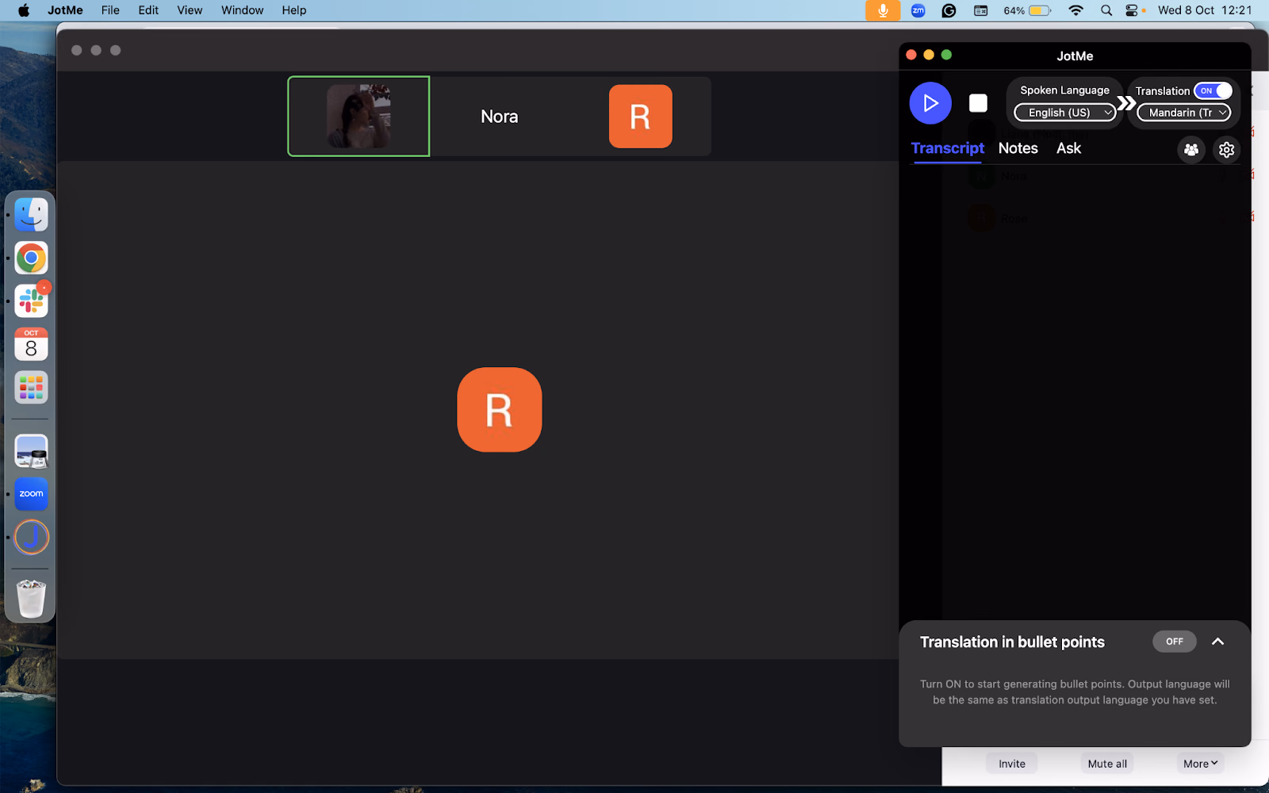Viewport: 1269px width, 793px height.
Task: Open the Help menu
Action: 294,10
